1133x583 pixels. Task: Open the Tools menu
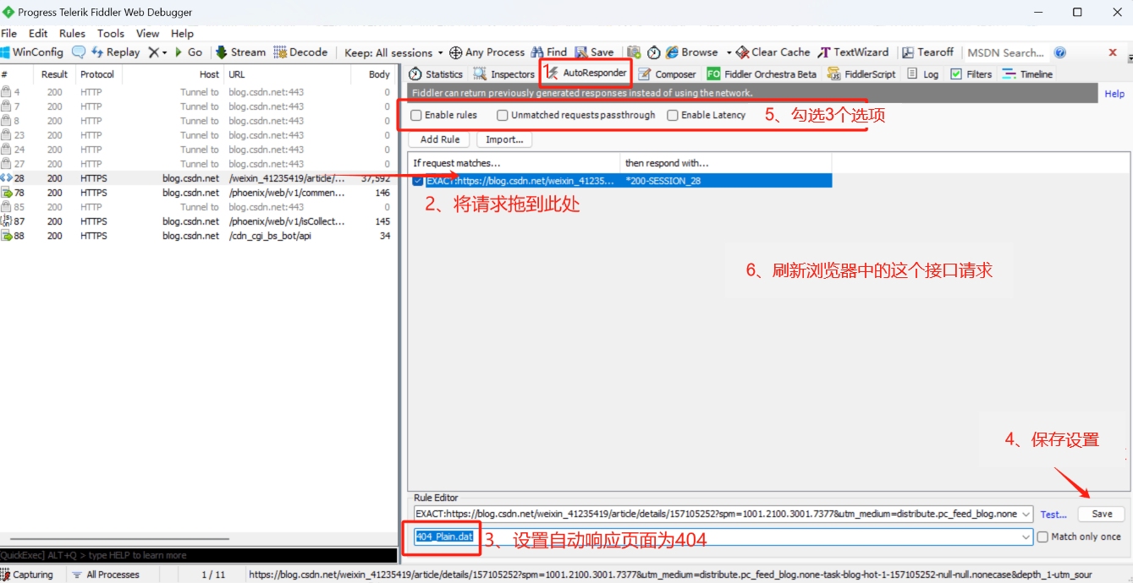point(111,34)
